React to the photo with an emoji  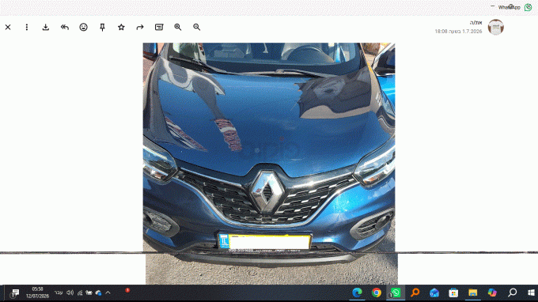[x=83, y=27]
